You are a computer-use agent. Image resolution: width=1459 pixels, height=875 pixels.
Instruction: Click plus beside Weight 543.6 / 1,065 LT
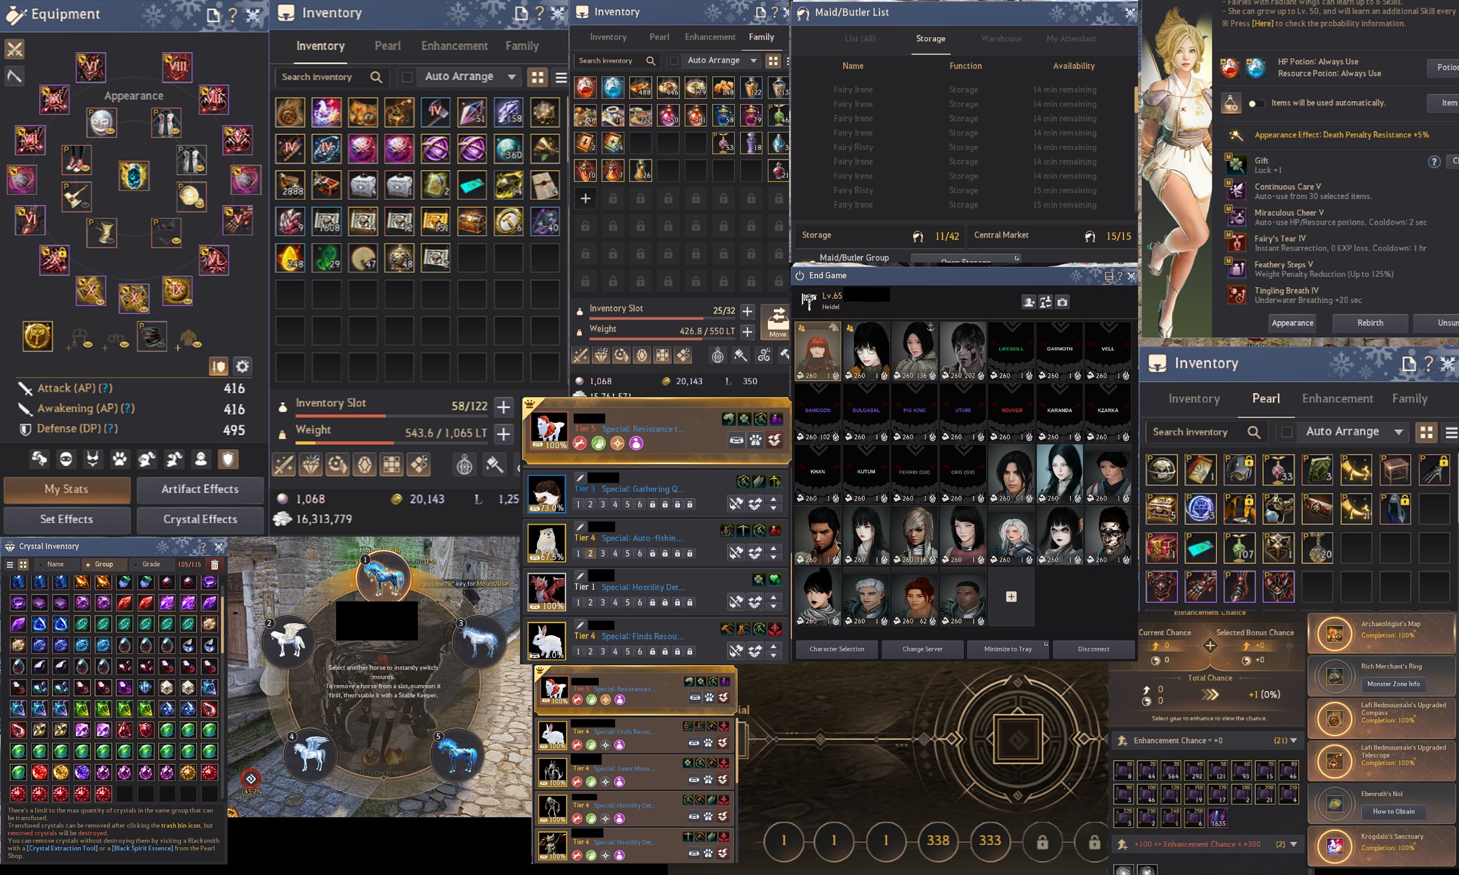(503, 434)
